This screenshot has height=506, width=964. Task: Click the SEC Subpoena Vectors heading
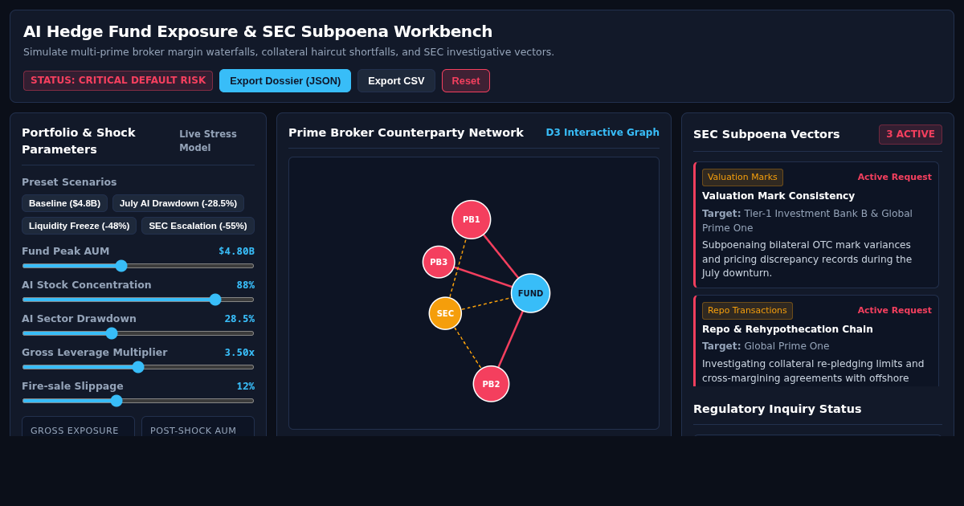coord(766,134)
